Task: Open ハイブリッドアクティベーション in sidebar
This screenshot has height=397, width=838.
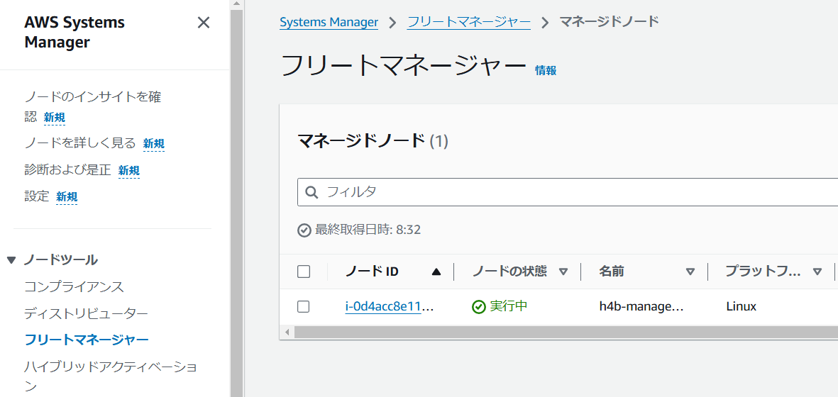Action: [x=111, y=375]
